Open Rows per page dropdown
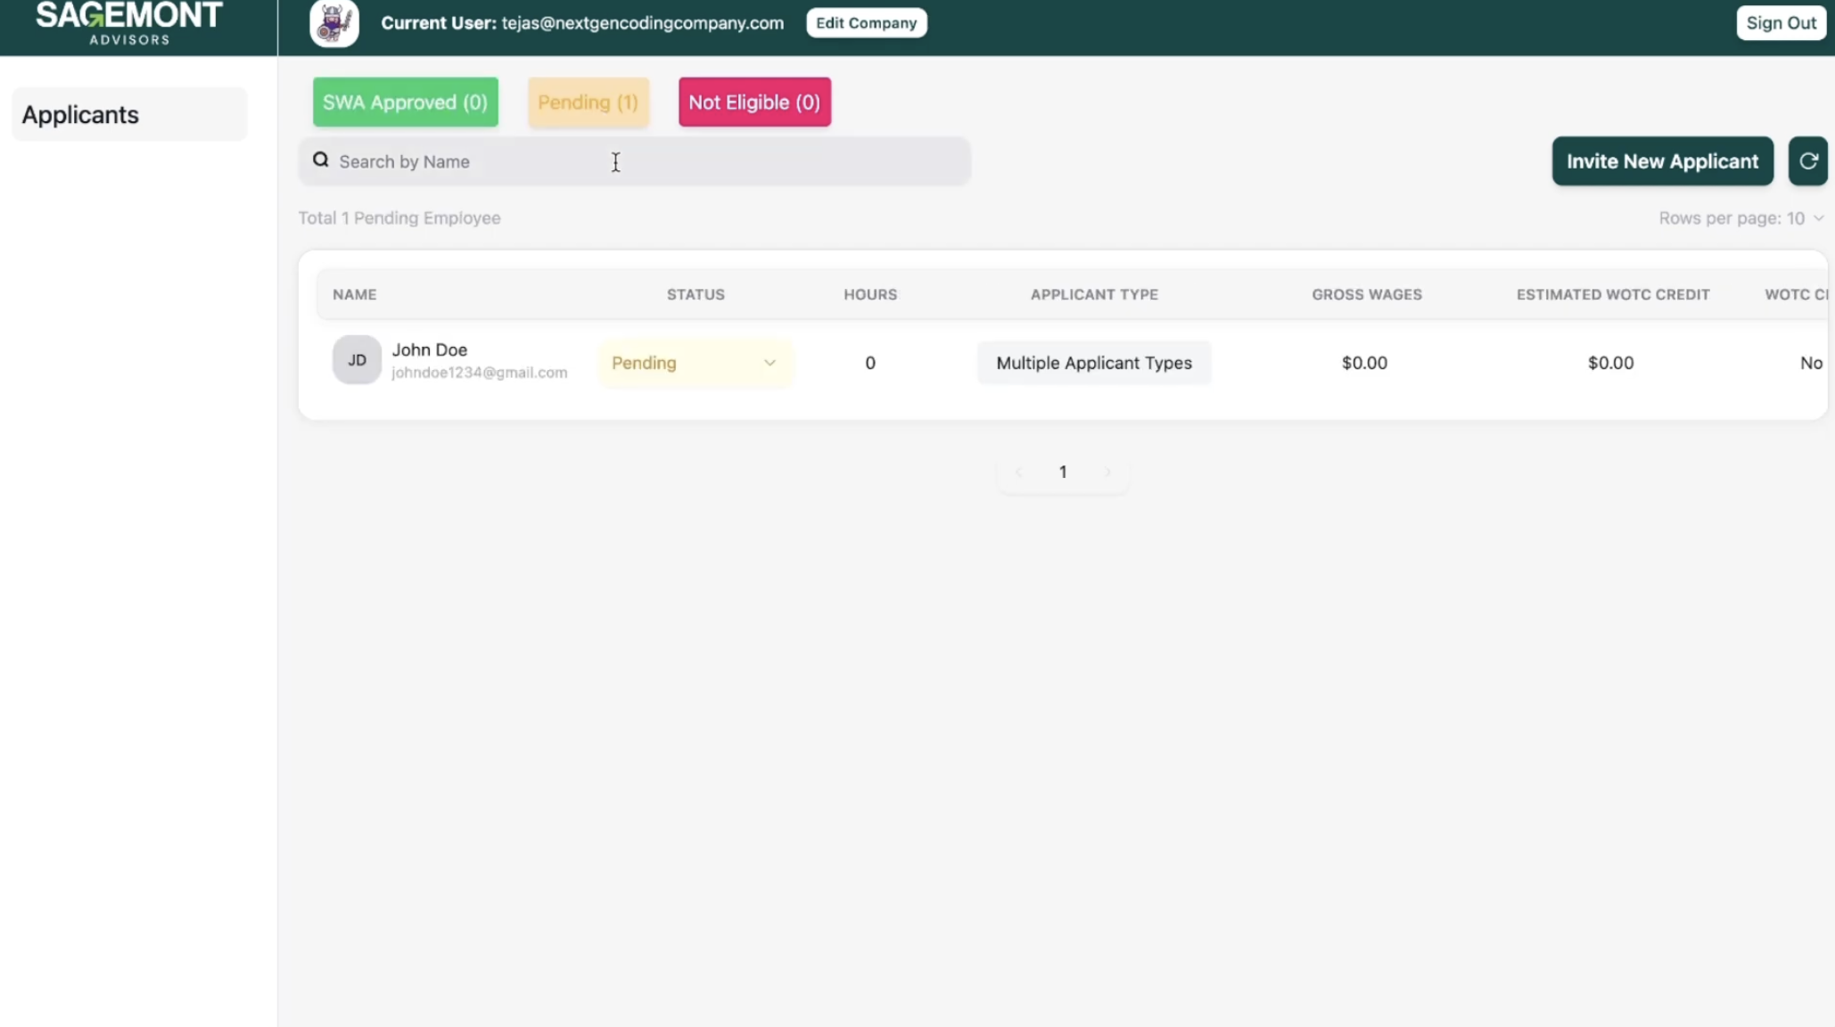This screenshot has height=1027, width=1835. tap(1740, 218)
